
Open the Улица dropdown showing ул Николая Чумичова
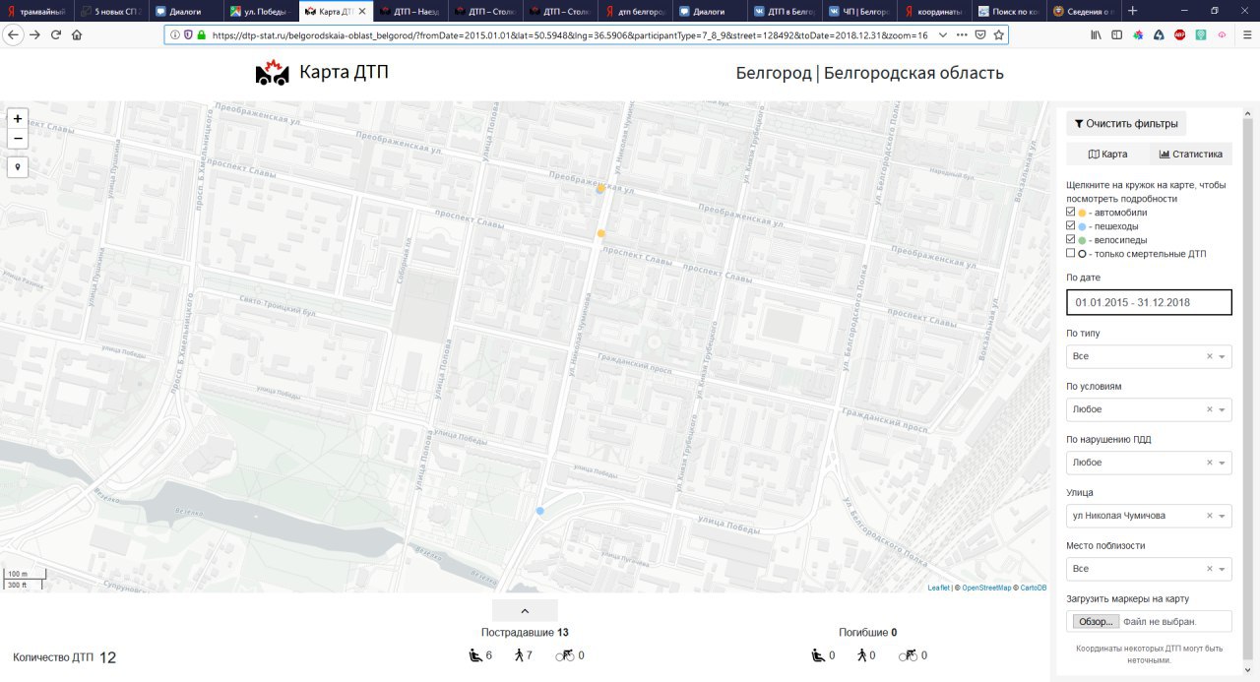click(1149, 516)
